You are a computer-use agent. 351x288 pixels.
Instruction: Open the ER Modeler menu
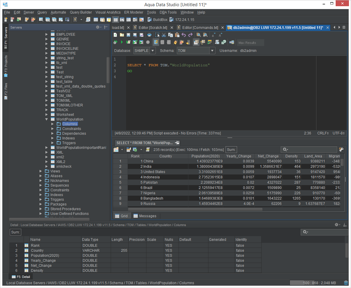coord(134,12)
